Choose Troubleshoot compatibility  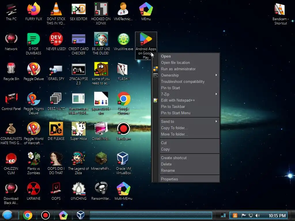[x=190, y=81]
